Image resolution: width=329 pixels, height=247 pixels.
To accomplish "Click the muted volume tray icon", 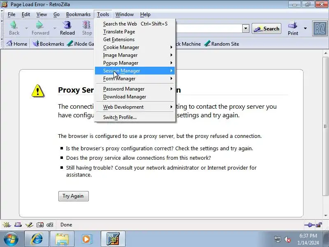I will click(287, 239).
